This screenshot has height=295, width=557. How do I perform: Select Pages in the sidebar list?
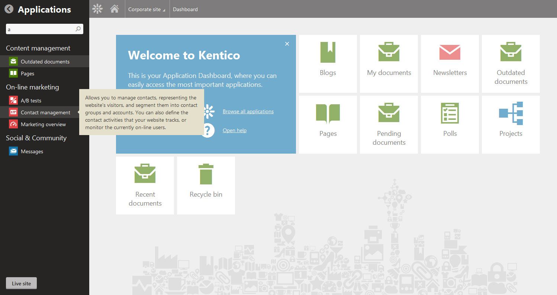pyautogui.click(x=45, y=73)
